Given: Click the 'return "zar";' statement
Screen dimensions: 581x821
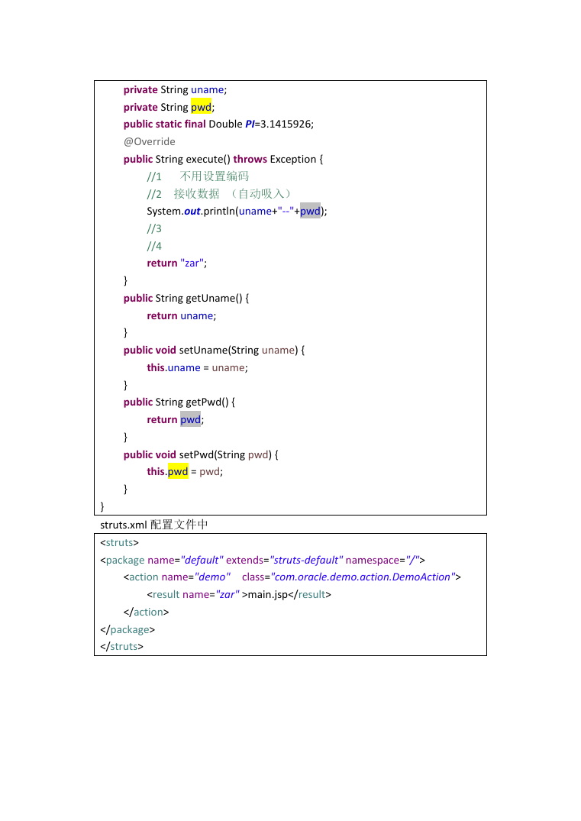Looking at the screenshot, I should click(177, 263).
